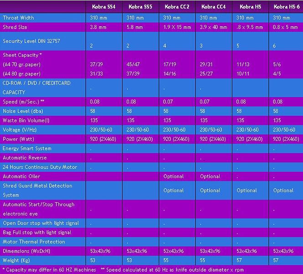Screen dimensions: 303x274
Task: Click the Noise Level (dba) row label
Action: (x=23, y=111)
